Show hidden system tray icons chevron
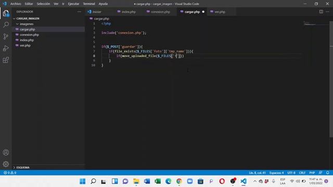Screen dimensions: 333x187 [x=255, y=181]
